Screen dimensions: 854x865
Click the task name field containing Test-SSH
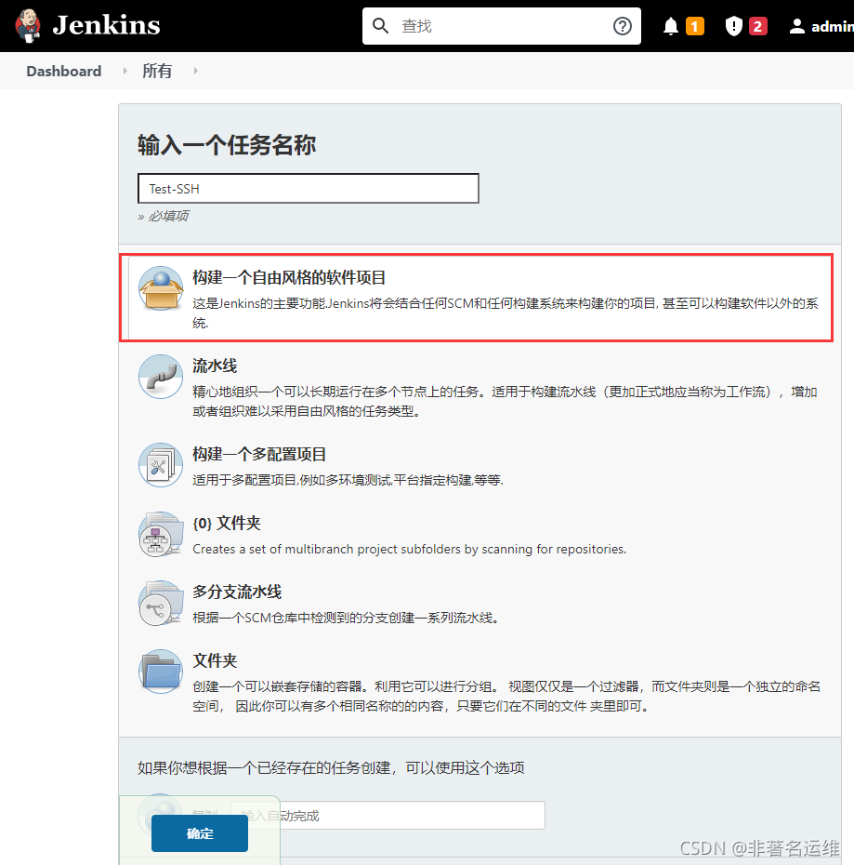click(309, 189)
